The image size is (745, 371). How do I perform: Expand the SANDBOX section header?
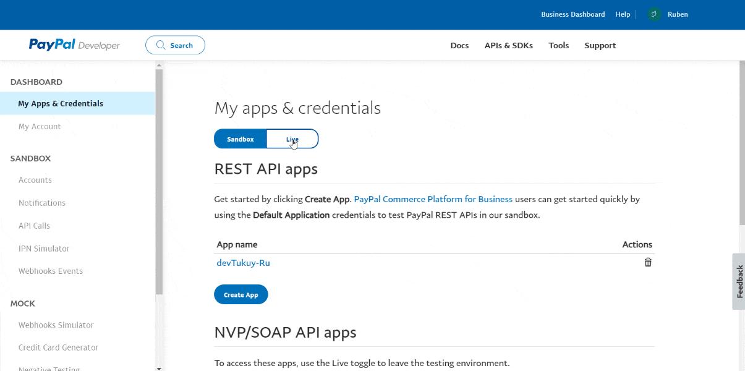(30, 158)
